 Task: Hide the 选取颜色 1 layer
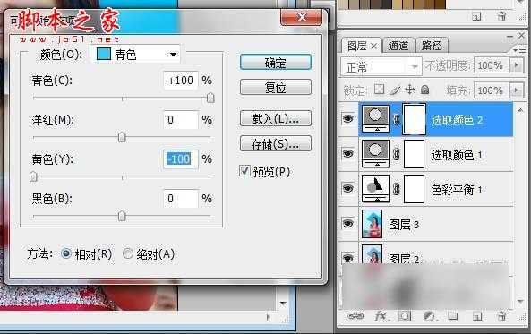tap(347, 154)
